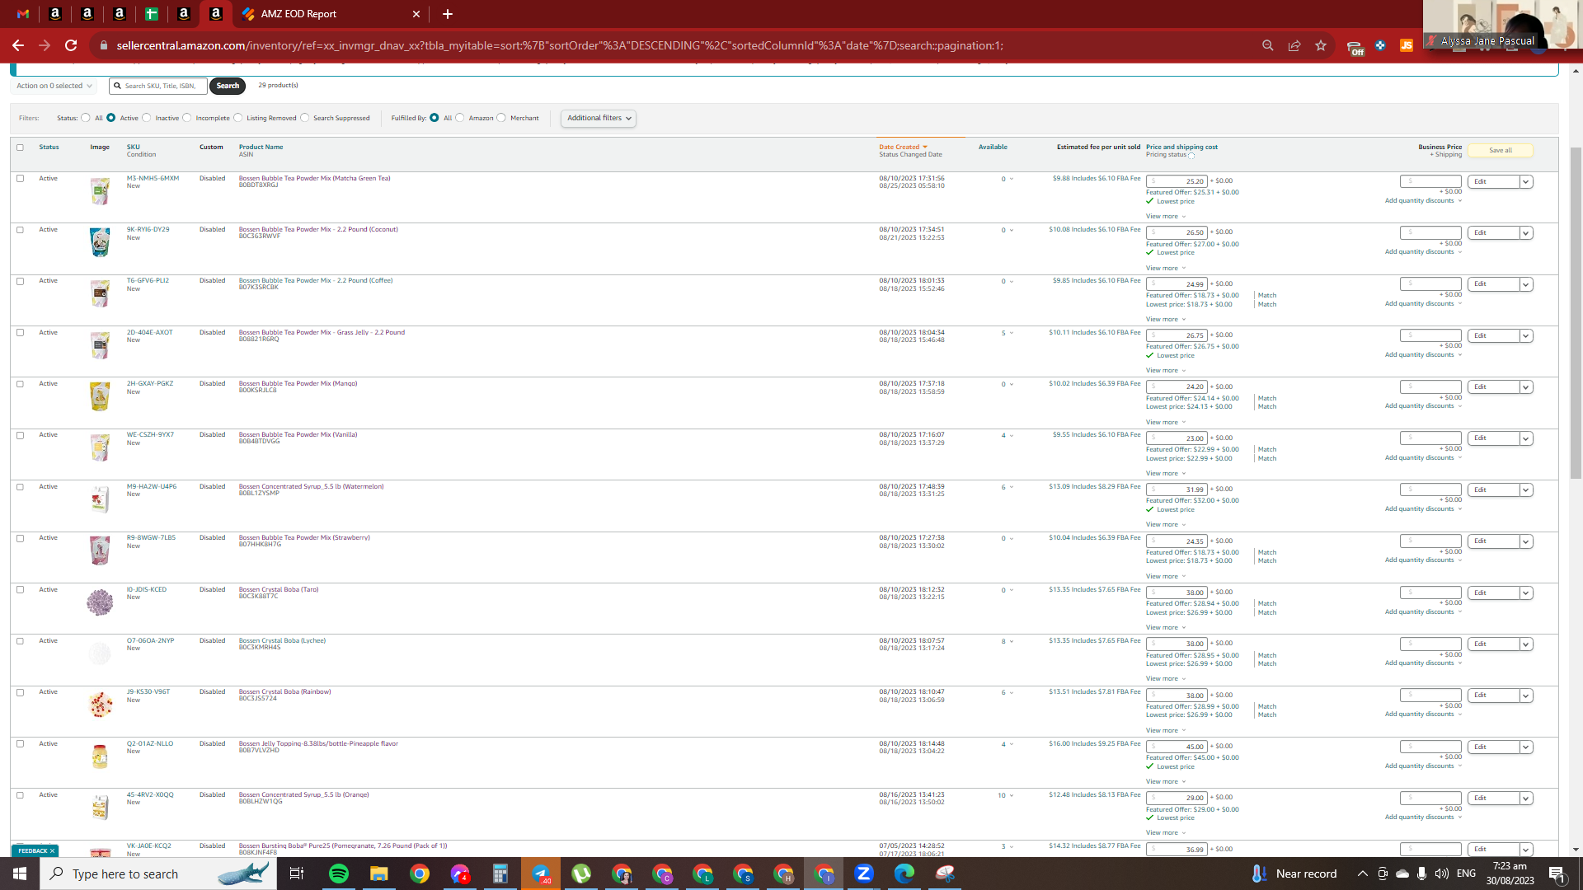Expand the Available count for Orange syrup row

1005,796
